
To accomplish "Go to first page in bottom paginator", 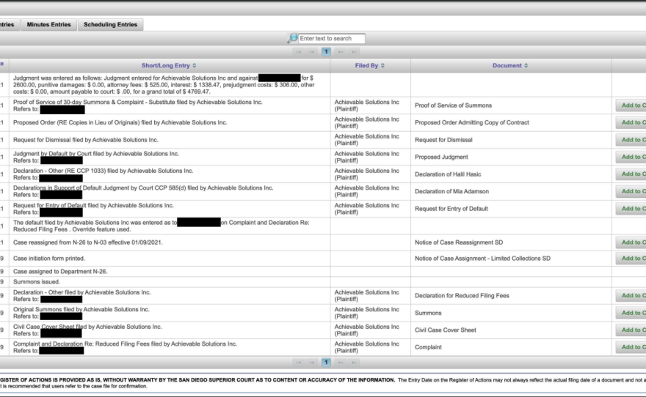I will tap(299, 362).
